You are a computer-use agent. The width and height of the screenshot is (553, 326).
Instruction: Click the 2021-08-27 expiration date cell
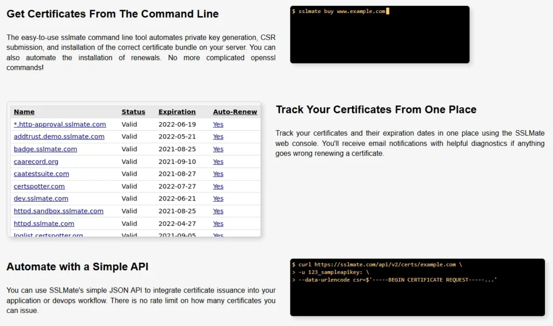(x=177, y=174)
